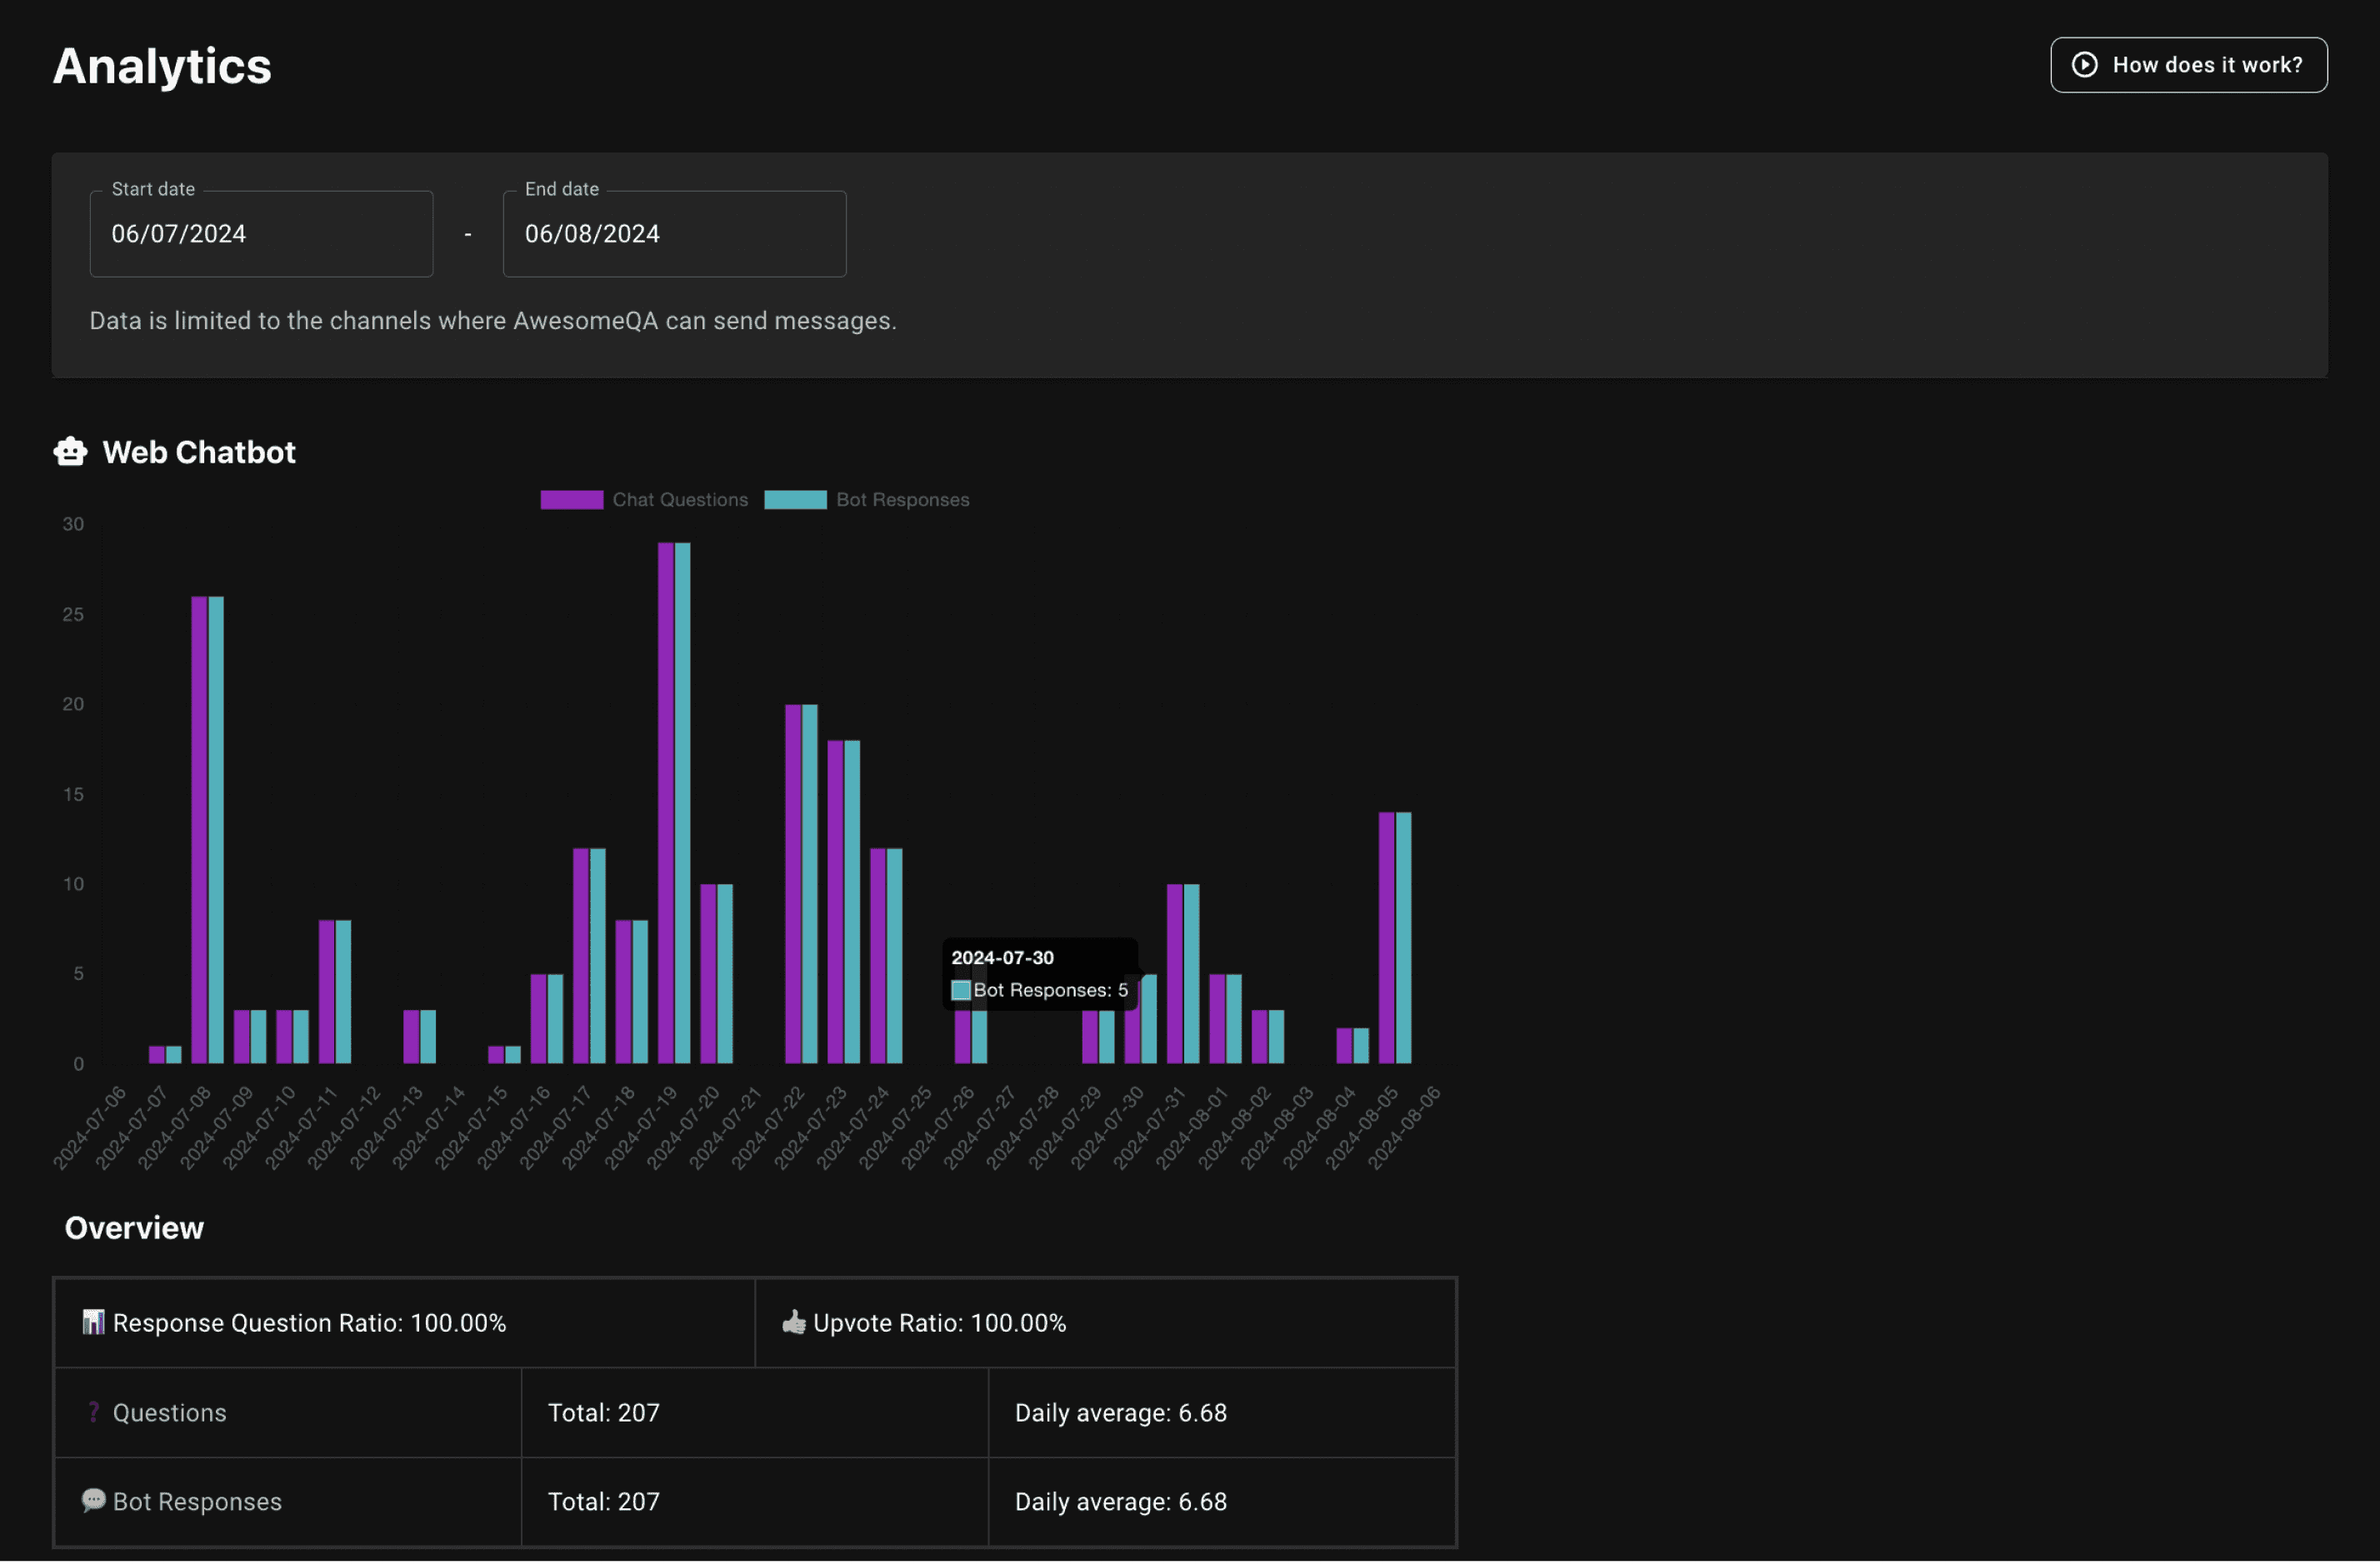Toggle the Chat Questions series via its purple legend swatch
The height and width of the screenshot is (1565, 2380).
click(571, 500)
